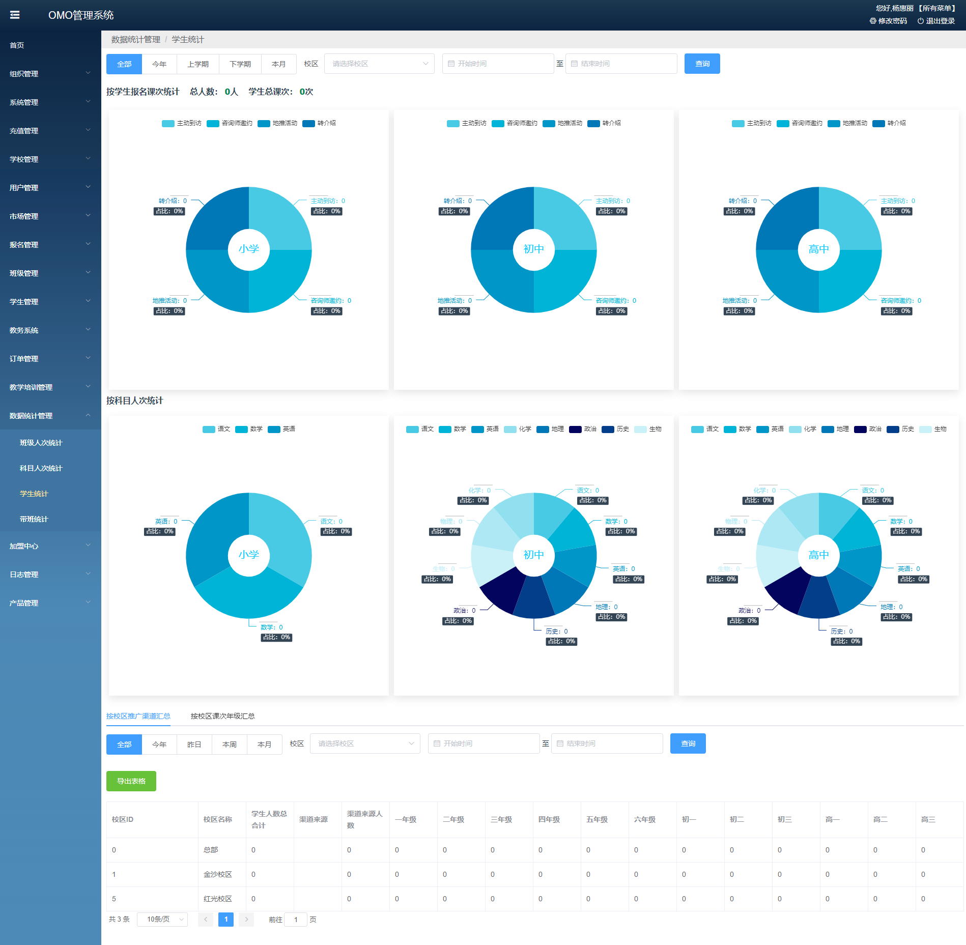Expand 加盟中心 sidebar menu

tap(50, 546)
